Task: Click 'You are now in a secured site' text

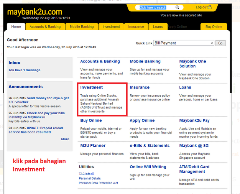Action: pyautogui.click(x=181, y=15)
